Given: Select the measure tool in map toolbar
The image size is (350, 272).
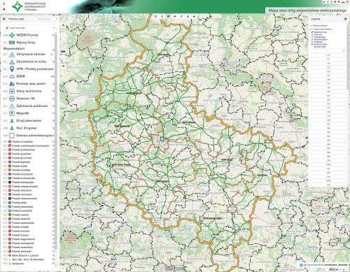Looking at the screenshot, I should pos(181,16).
